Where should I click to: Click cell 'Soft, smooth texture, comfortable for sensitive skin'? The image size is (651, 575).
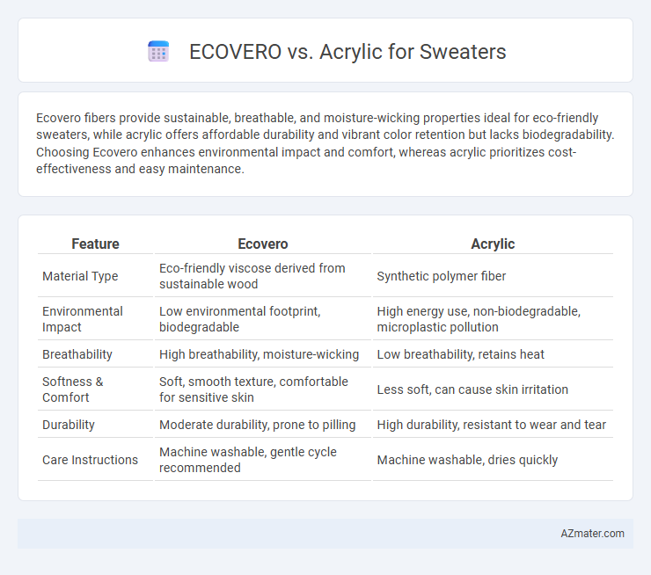coord(262,389)
